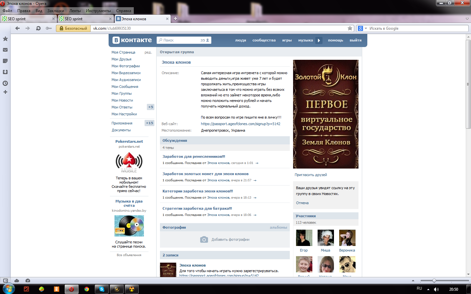Open the Вид menu
This screenshot has height=294, width=471.
coord(39,11)
